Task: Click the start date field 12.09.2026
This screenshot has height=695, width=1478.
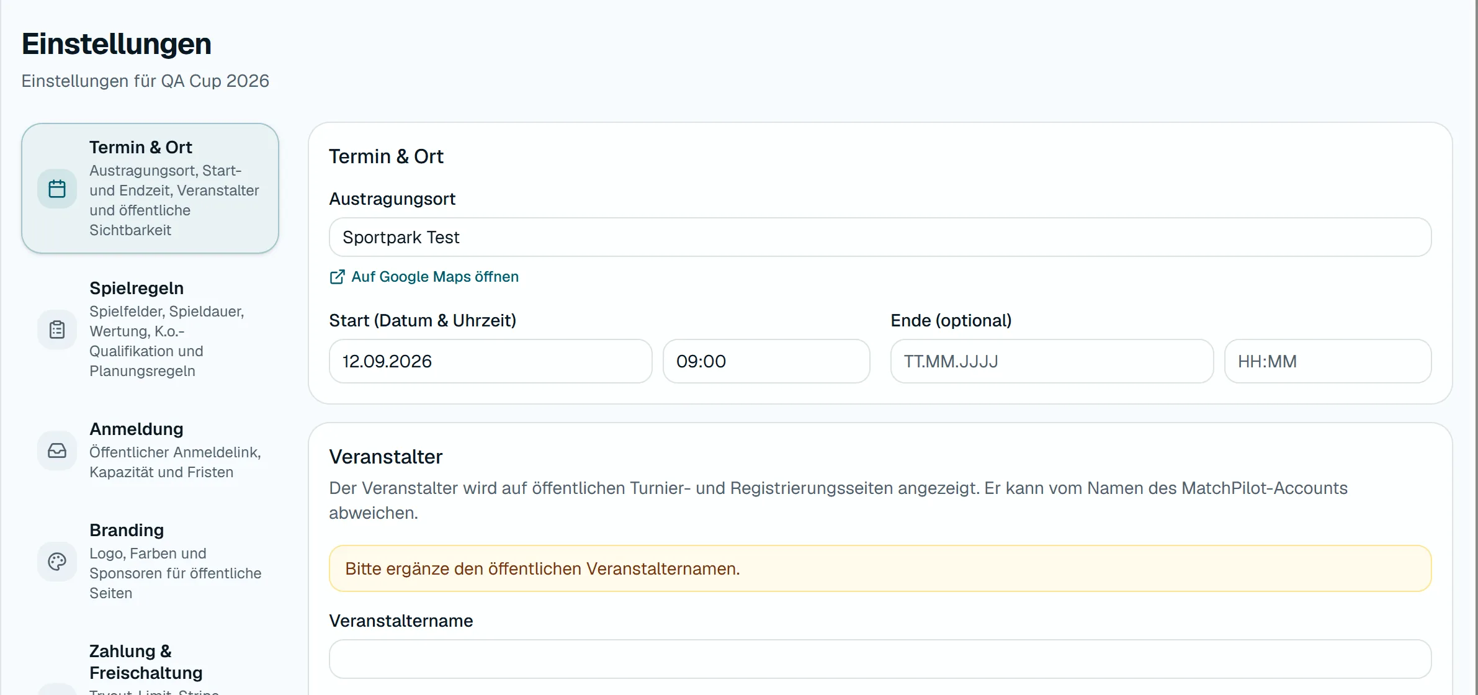Action: pos(490,361)
